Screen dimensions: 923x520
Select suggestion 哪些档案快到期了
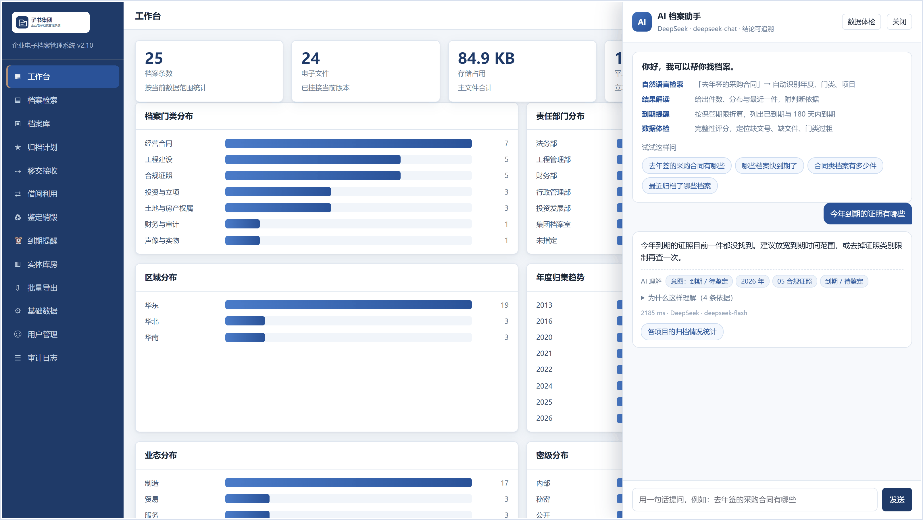[769, 166]
